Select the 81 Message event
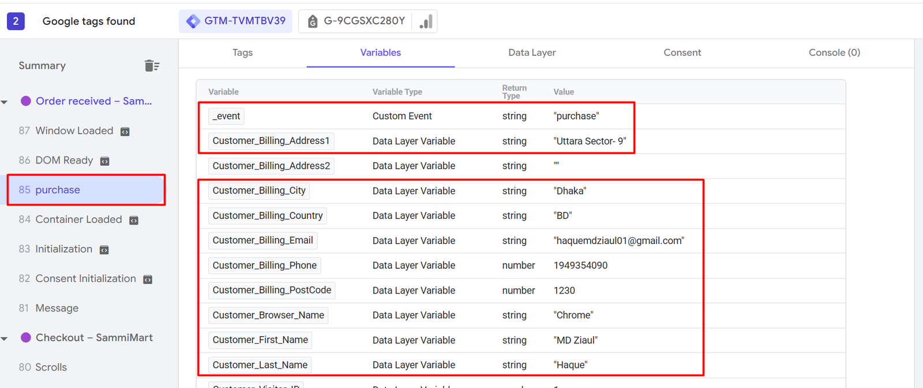Image resolution: width=923 pixels, height=388 pixels. (57, 308)
